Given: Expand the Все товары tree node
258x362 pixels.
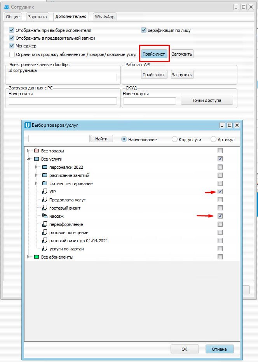Looking at the screenshot, I should click(28, 151).
